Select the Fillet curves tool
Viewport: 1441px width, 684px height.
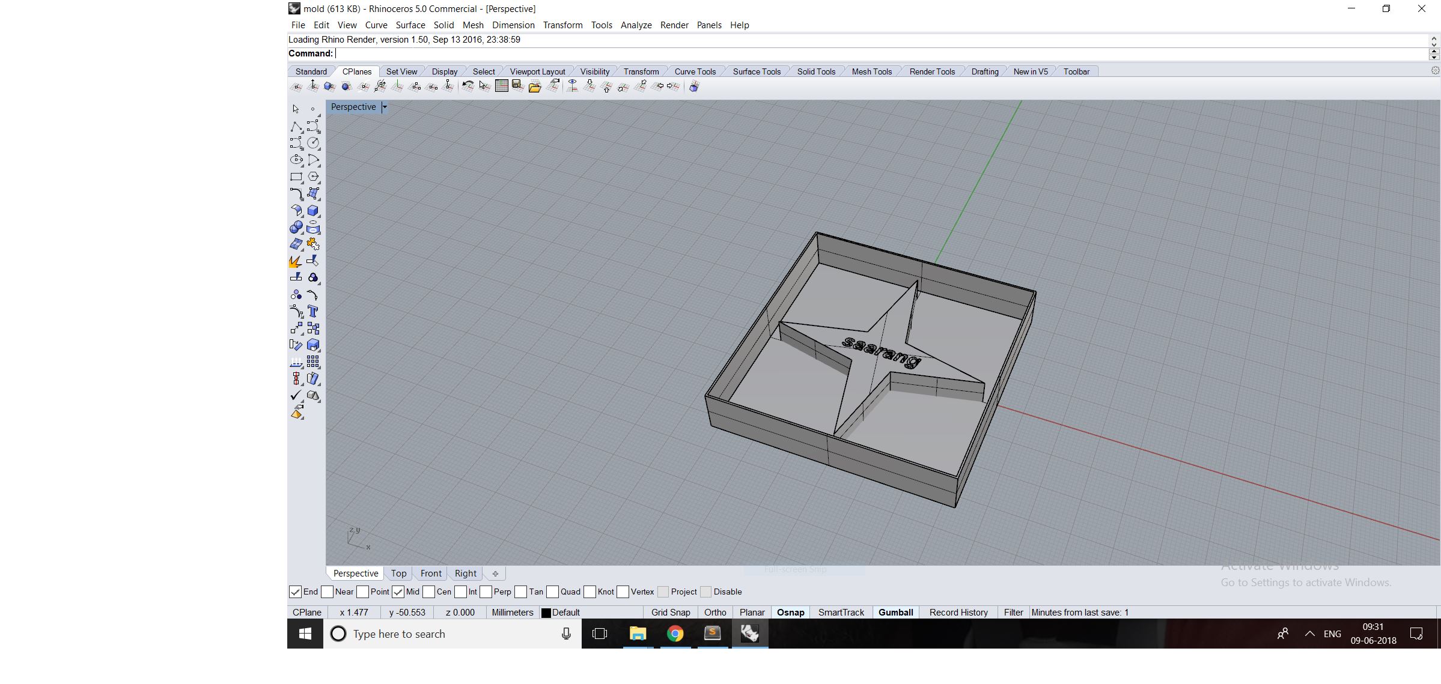click(x=296, y=193)
